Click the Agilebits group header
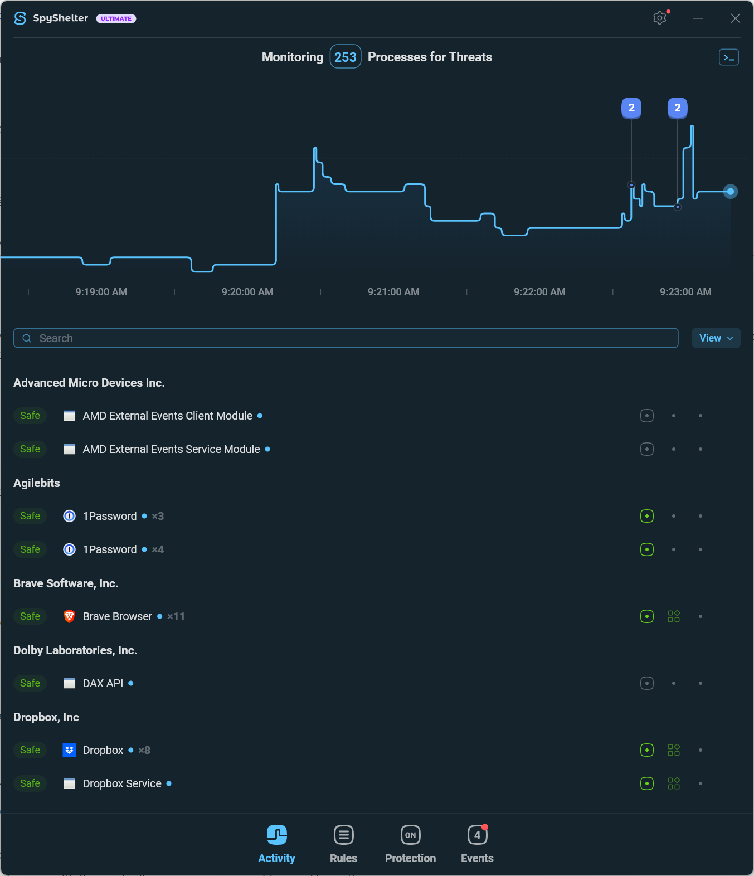The image size is (754, 876). (x=37, y=483)
